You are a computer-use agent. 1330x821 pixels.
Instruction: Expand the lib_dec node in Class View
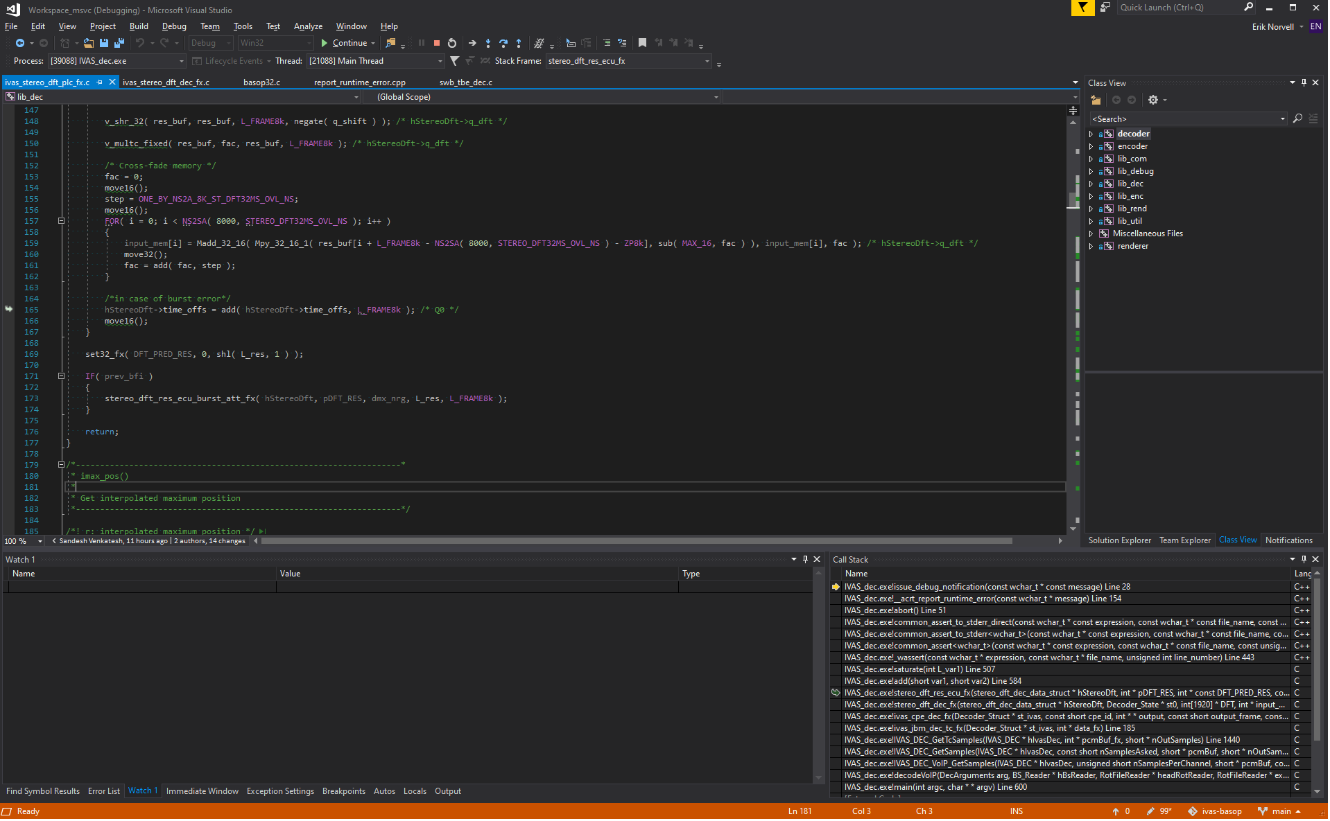pos(1091,184)
